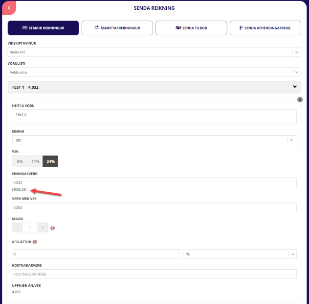This screenshot has width=309, height=304.
Task: Select 24% VSK rate
Action: click(50, 161)
